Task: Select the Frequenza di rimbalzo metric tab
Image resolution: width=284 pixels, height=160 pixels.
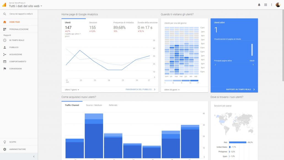Action: tap(124, 27)
